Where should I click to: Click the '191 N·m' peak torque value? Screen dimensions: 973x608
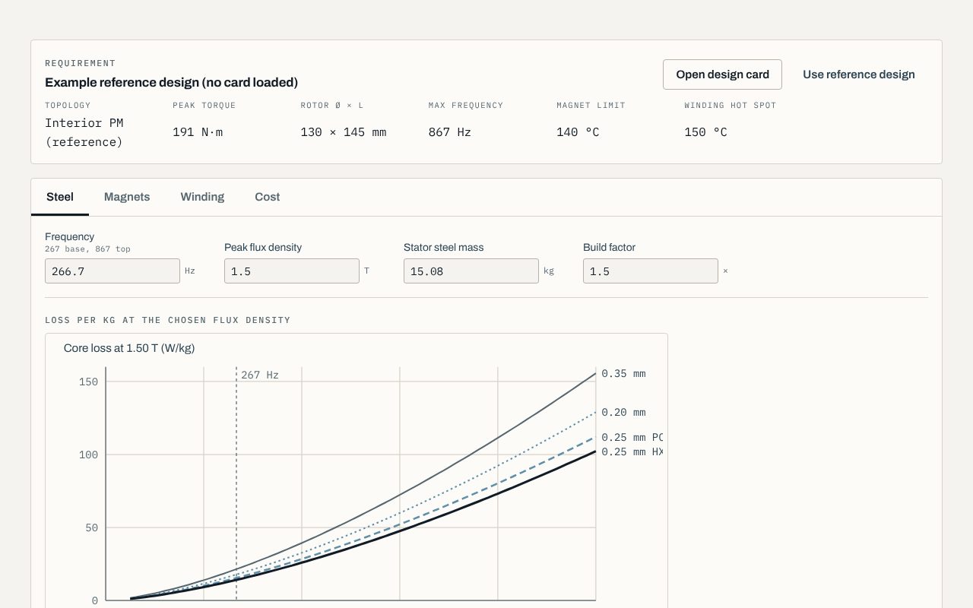pos(198,132)
